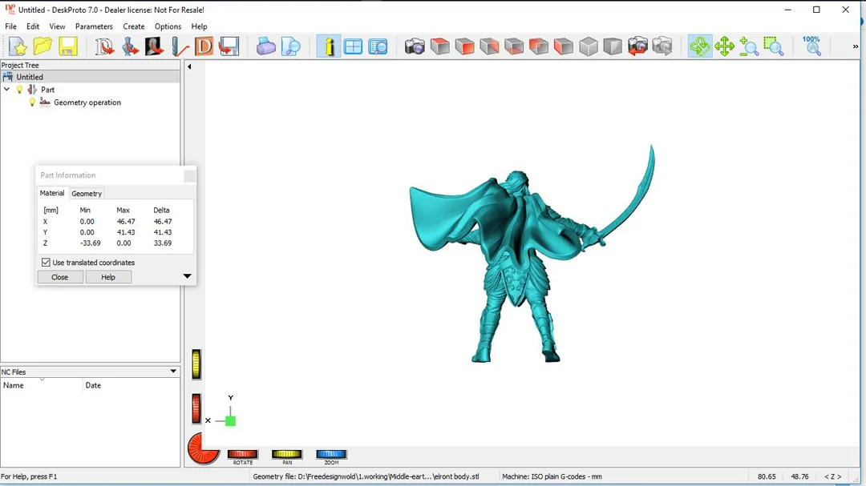Switch to the Material tab
The width and height of the screenshot is (866, 486).
coord(52,193)
